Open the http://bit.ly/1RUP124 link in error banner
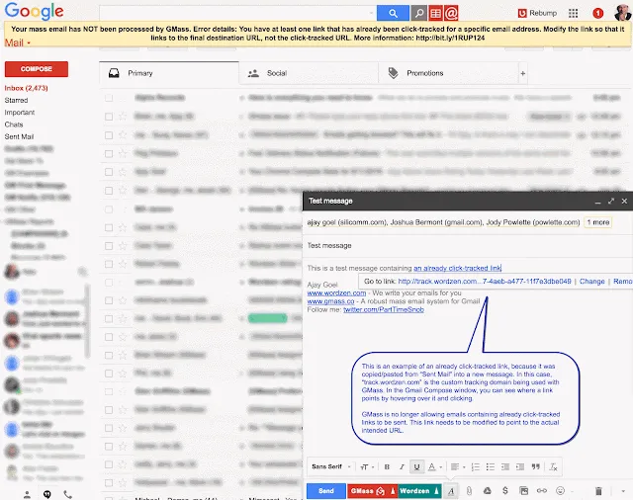 tap(450, 38)
